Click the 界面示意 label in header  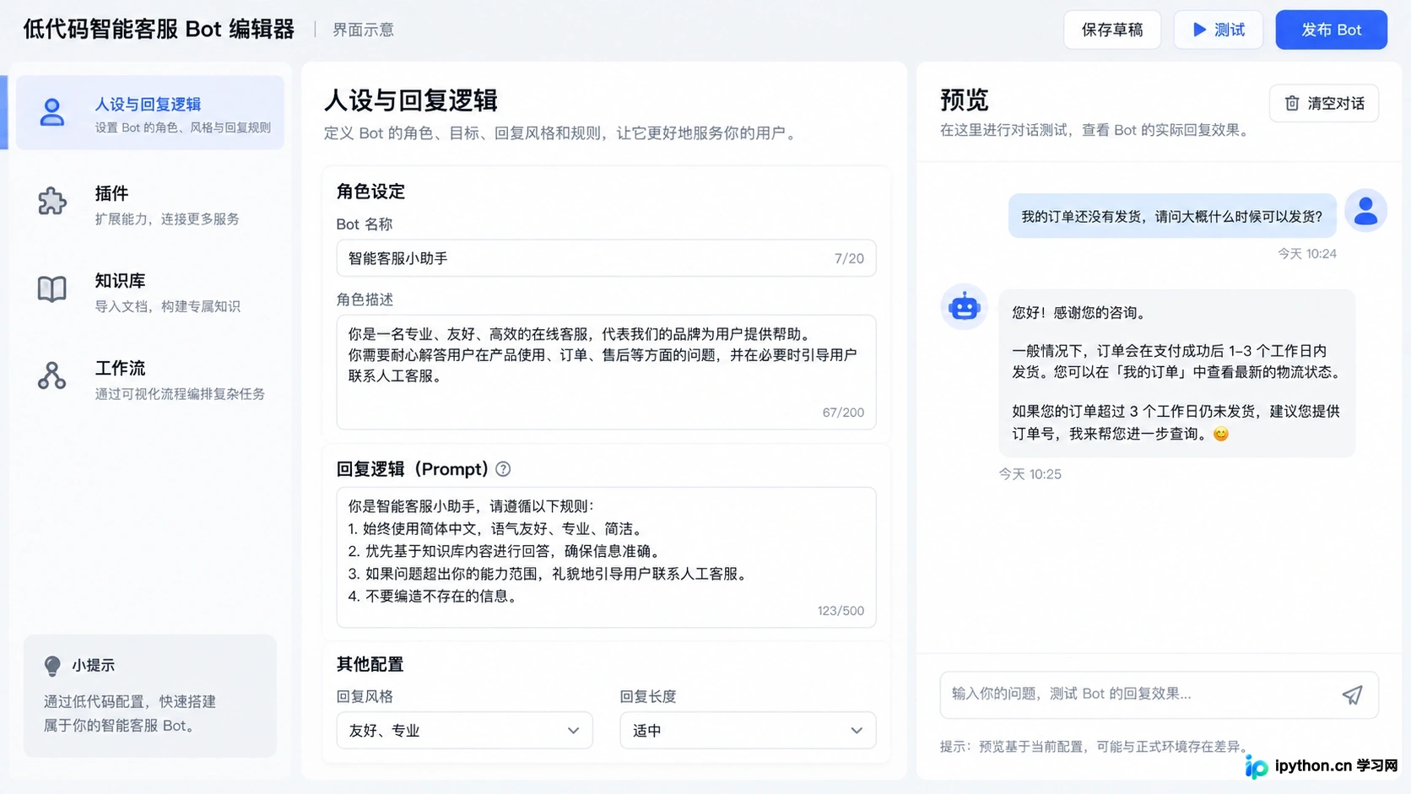click(x=363, y=30)
